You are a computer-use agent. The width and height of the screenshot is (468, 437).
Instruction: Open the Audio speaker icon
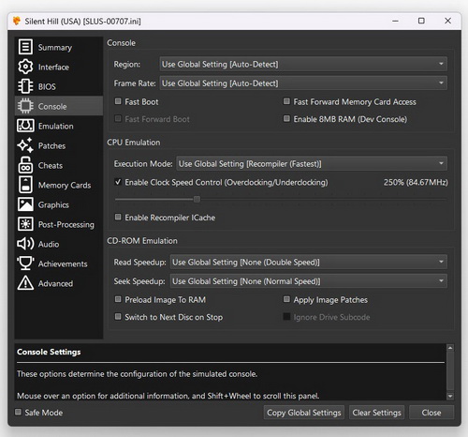pyautogui.click(x=25, y=244)
